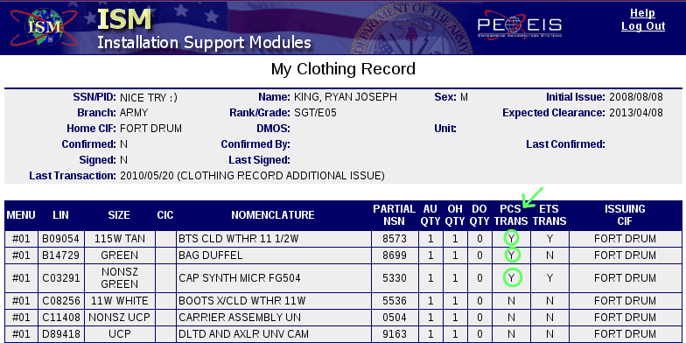This screenshot has height=343, width=686.
Task: Click the ISM globe logo
Action: [x=44, y=27]
